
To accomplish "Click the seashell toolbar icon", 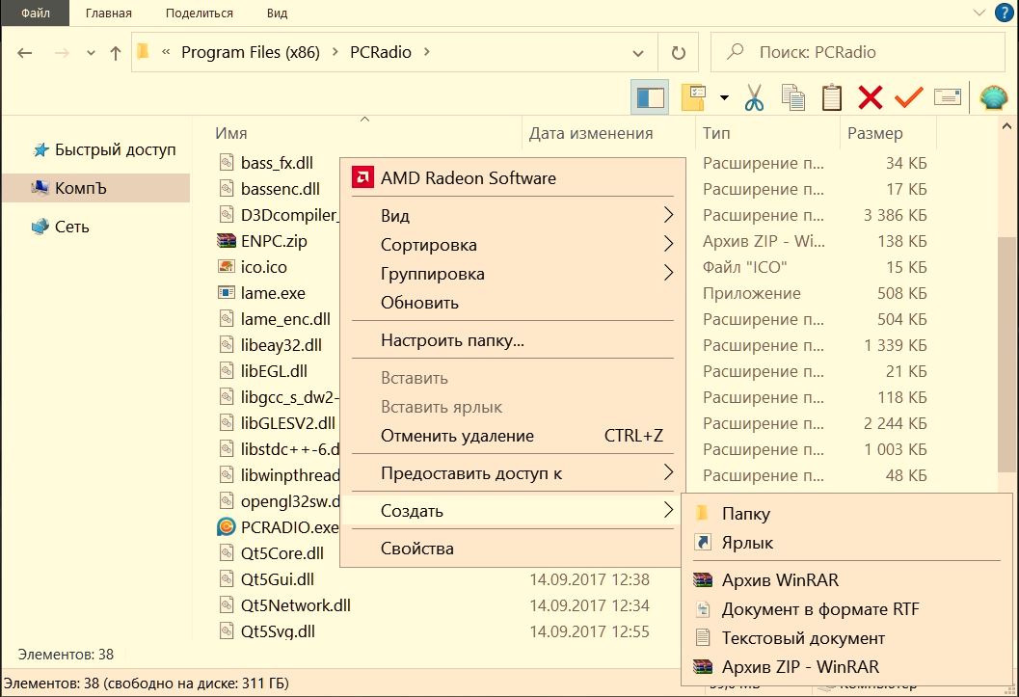I will (994, 98).
